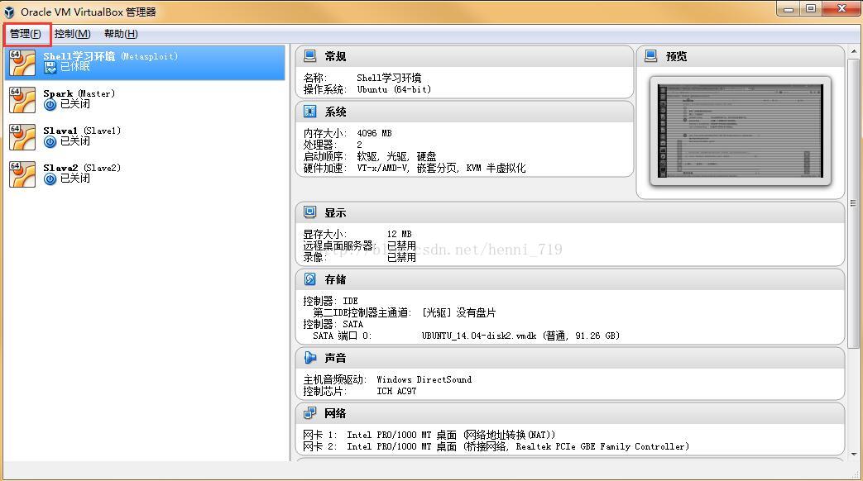
Task: Click the details pane scroll up arrow
Action: click(854, 51)
